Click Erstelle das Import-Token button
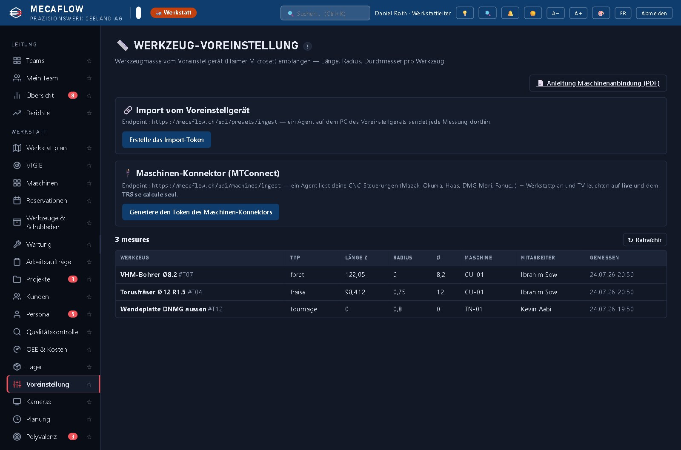 (166, 140)
